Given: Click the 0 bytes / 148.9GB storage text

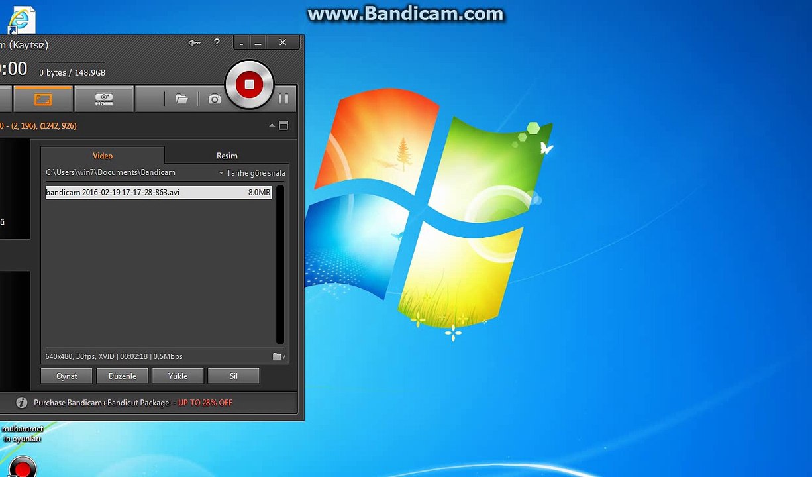Looking at the screenshot, I should 72,73.
